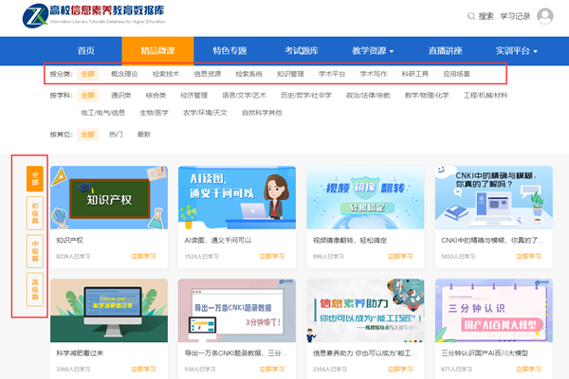
Task: Click title 科学减肥看过来
Action: point(80,353)
